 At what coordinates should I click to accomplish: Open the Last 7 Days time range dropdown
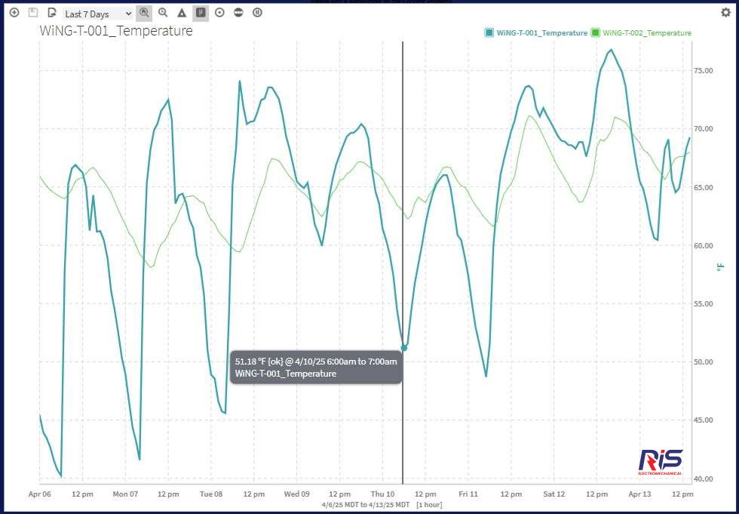point(97,14)
